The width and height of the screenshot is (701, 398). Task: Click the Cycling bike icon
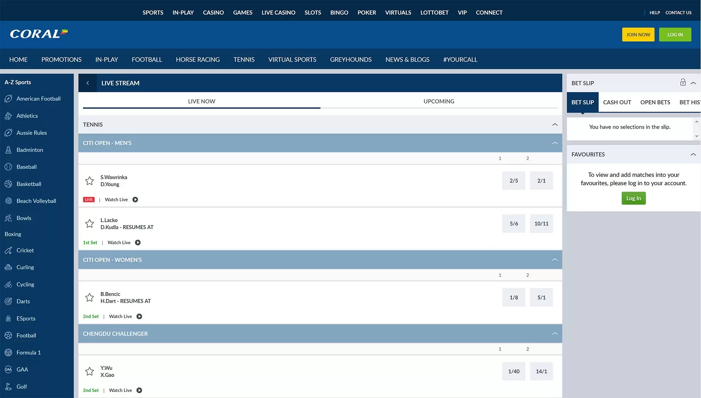tap(8, 284)
